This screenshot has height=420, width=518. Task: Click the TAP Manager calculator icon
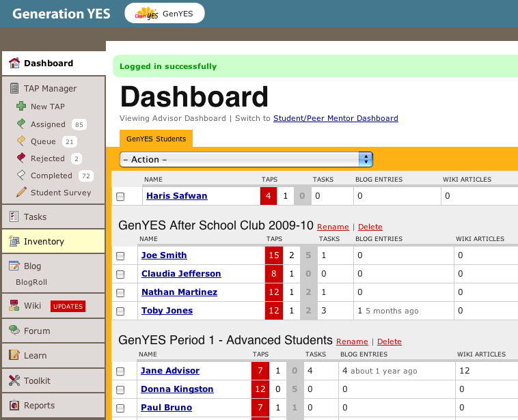(14, 88)
